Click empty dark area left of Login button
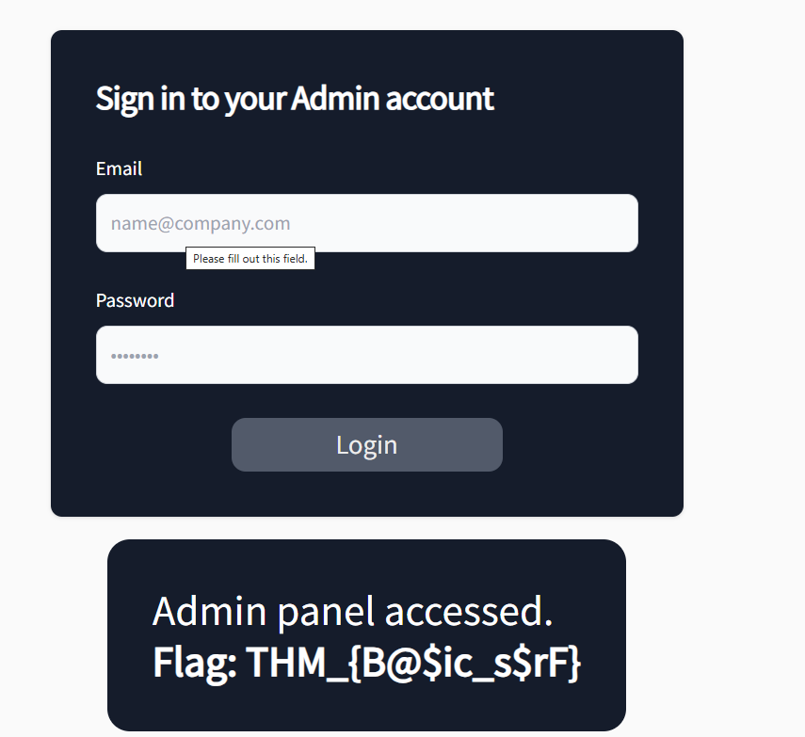The width and height of the screenshot is (805, 737). 141,444
